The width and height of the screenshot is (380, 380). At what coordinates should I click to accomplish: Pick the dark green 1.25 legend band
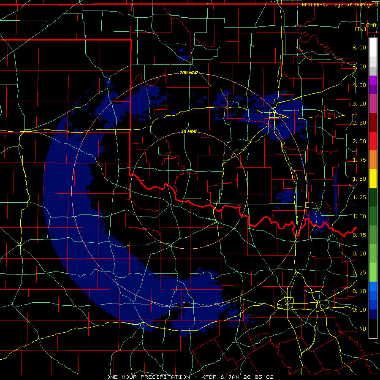click(x=373, y=197)
